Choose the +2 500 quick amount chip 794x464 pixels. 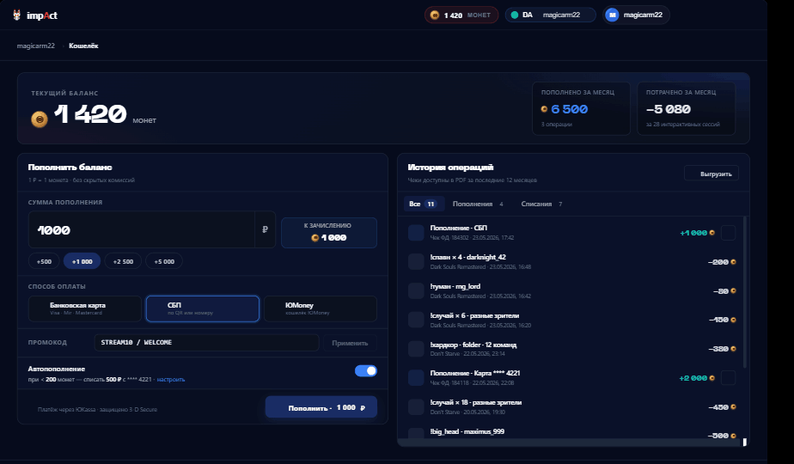(x=123, y=261)
